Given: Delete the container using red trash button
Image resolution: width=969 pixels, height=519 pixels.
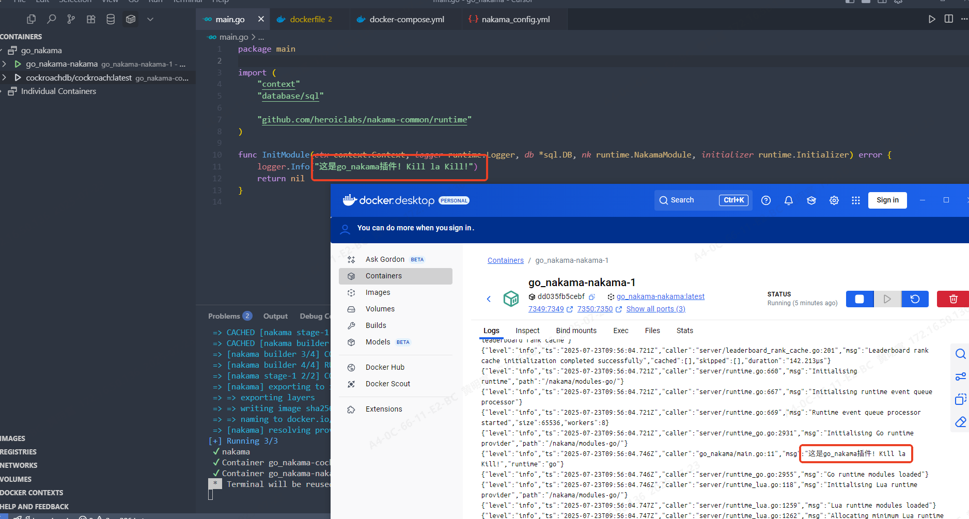Looking at the screenshot, I should [x=953, y=299].
